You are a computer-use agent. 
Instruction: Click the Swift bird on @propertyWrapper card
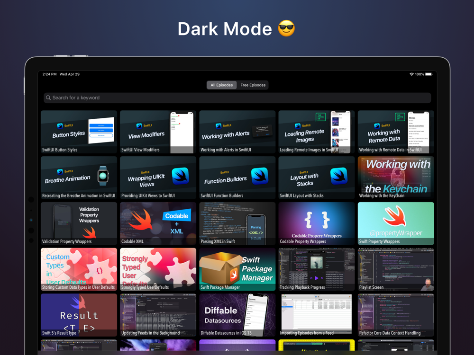tap(396, 216)
